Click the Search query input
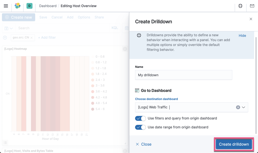Screen dimensions: 258x153 62,28
